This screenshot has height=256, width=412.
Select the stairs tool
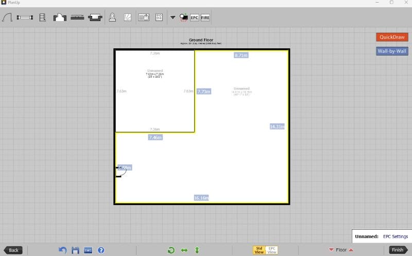pos(42,17)
